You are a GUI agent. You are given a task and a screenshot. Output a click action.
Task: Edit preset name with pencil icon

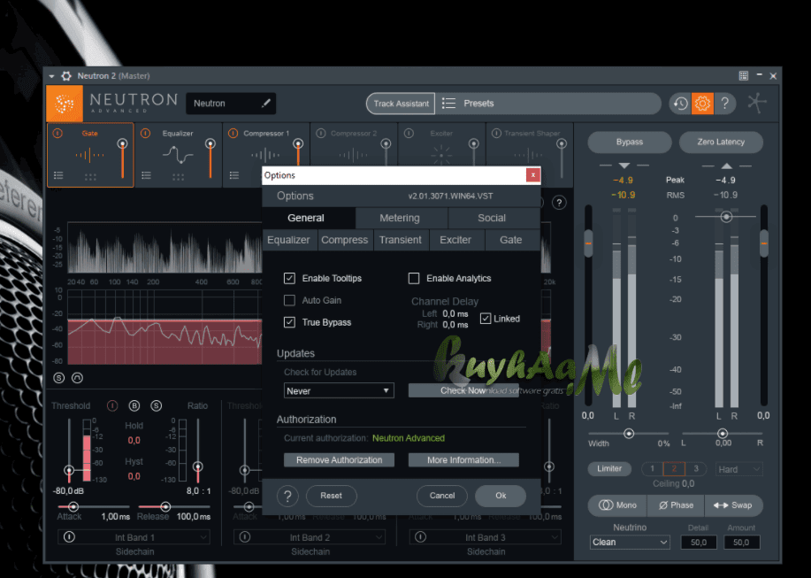point(266,104)
